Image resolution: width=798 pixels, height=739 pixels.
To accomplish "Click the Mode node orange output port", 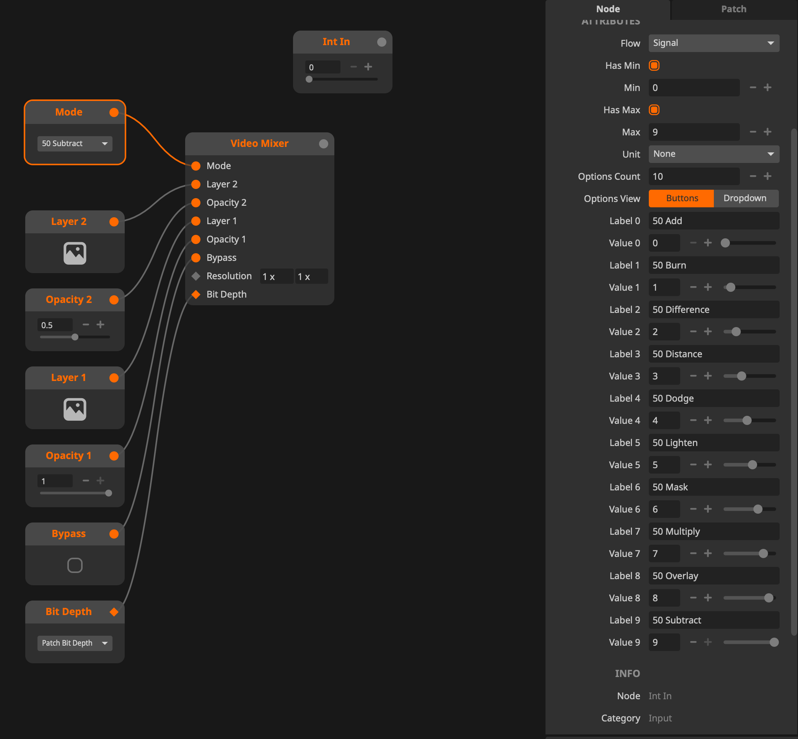I will pos(114,112).
